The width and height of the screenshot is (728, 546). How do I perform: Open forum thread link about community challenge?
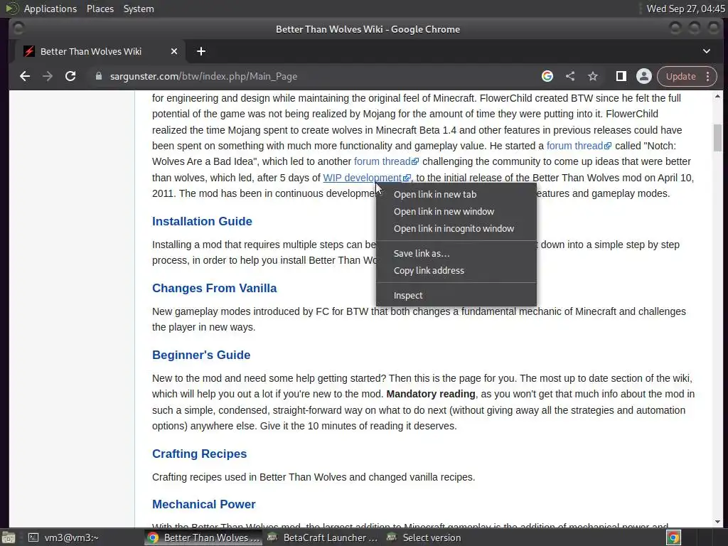(x=386, y=161)
